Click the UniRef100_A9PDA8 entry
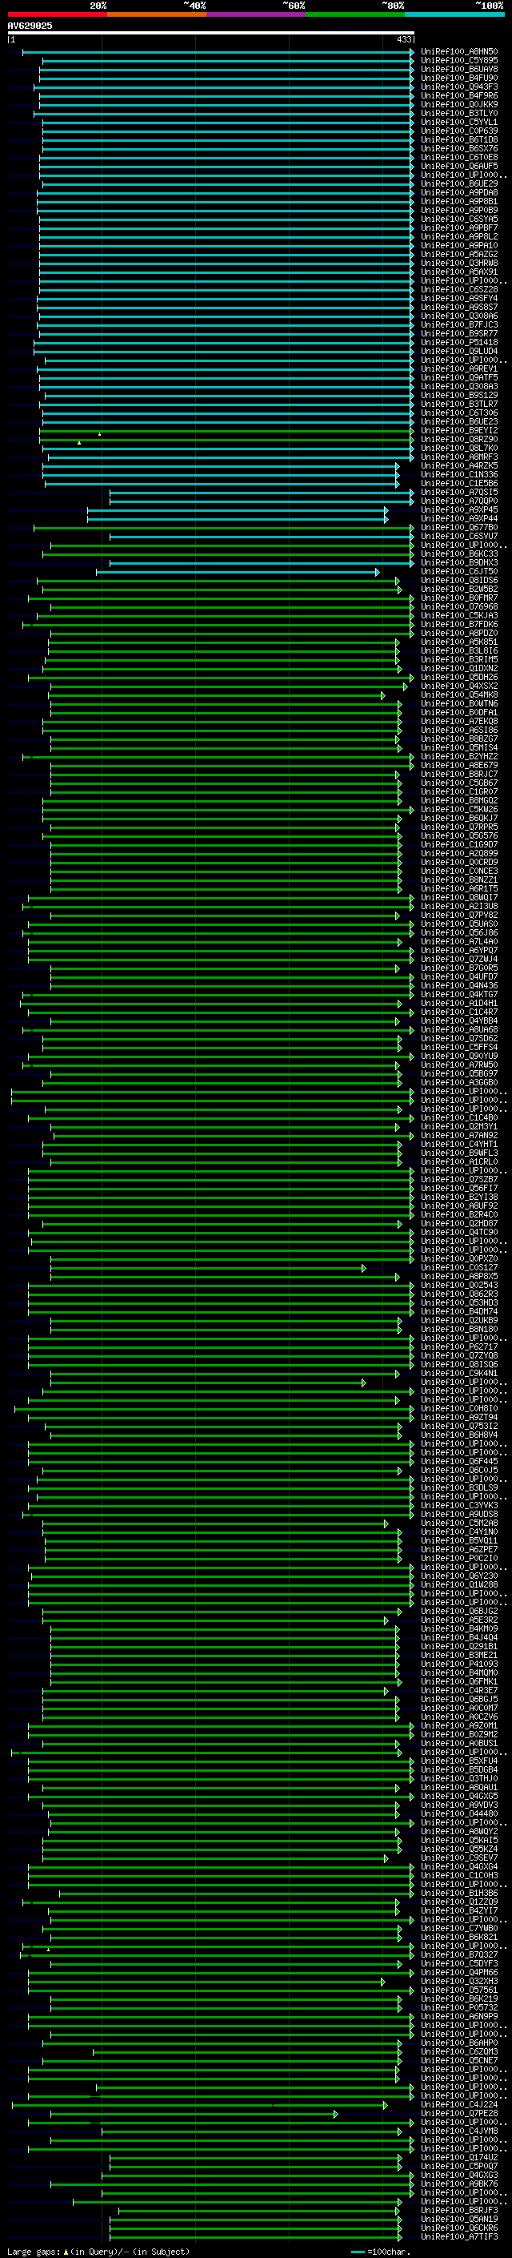Screen dimensions: 512x2258 click(x=458, y=193)
